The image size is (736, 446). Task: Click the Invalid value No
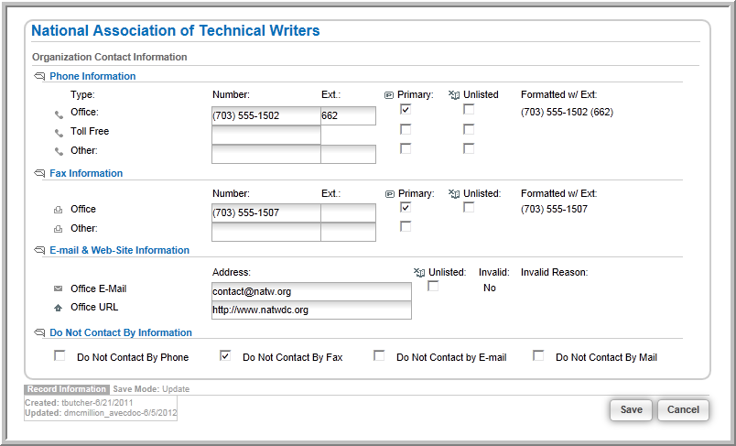pyautogui.click(x=490, y=288)
